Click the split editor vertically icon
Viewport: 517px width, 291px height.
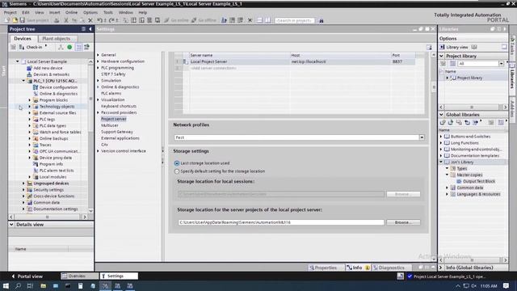(267, 20)
